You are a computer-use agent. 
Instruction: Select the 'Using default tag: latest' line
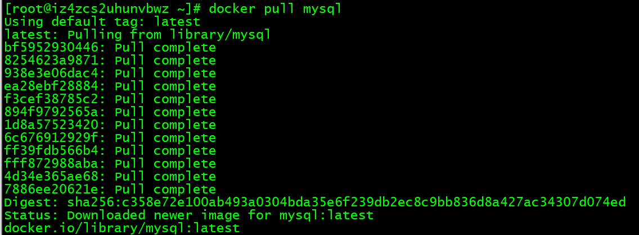(x=102, y=21)
